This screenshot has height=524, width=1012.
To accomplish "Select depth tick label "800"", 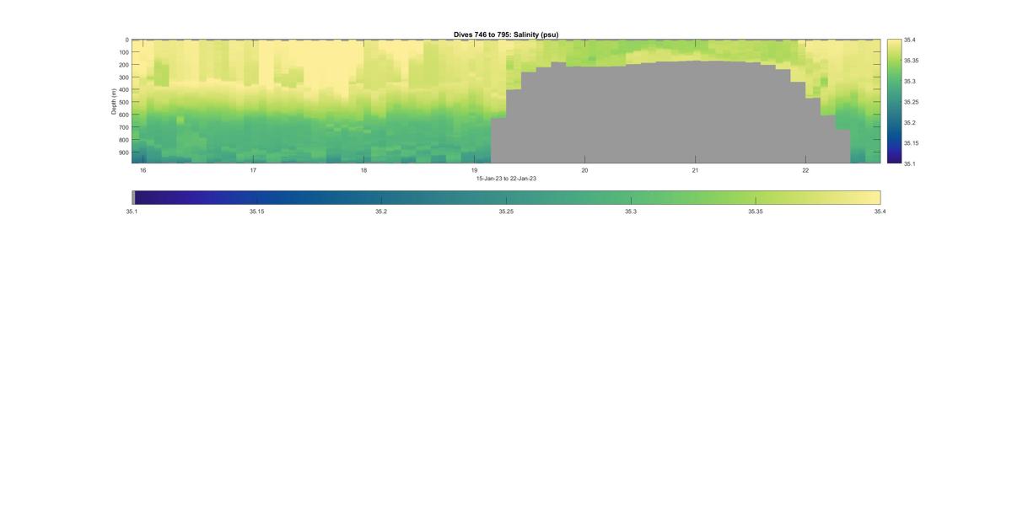I will (x=123, y=140).
